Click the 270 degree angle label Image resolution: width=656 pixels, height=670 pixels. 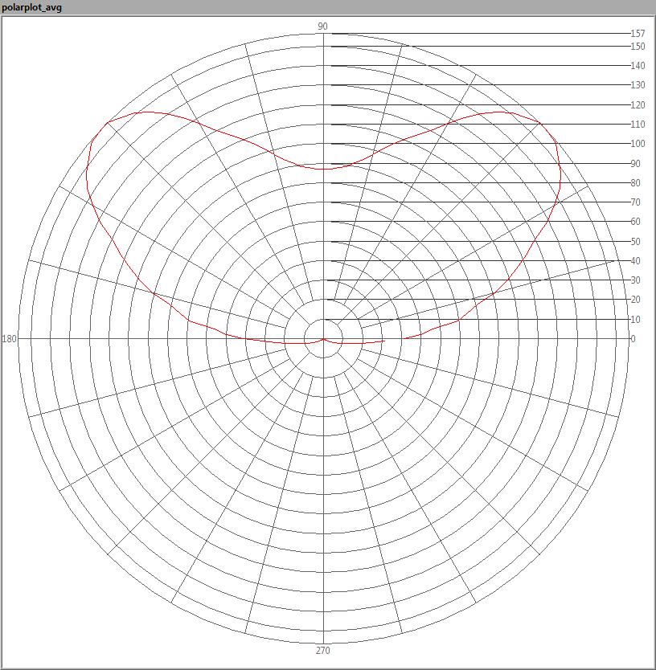(x=322, y=651)
